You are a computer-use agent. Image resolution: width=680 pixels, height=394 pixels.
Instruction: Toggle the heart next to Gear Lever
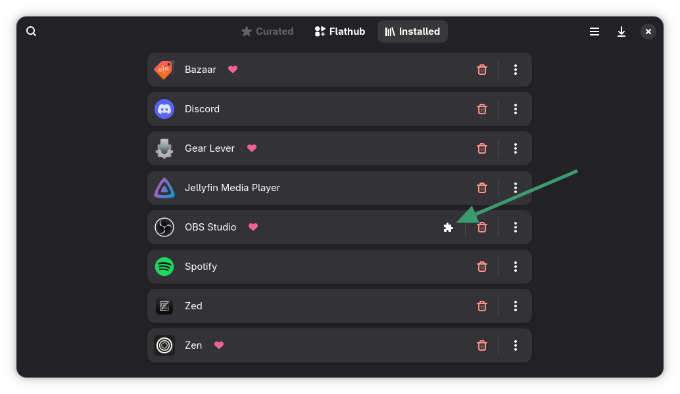[252, 148]
